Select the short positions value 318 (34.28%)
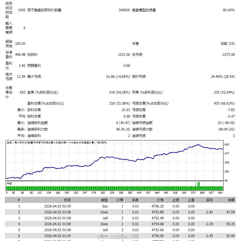Screen dimensions: 236x241 (119, 92)
